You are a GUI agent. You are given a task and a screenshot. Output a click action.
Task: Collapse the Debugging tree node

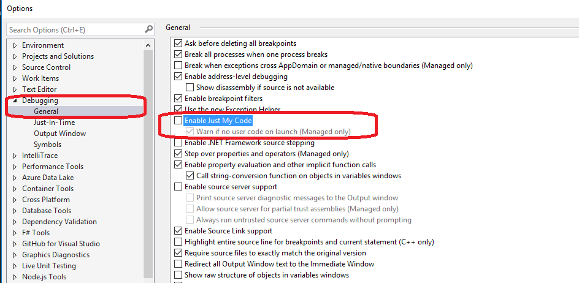(15, 100)
